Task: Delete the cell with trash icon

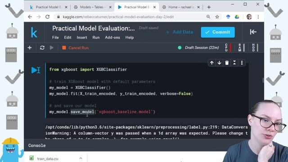Action: point(227,63)
